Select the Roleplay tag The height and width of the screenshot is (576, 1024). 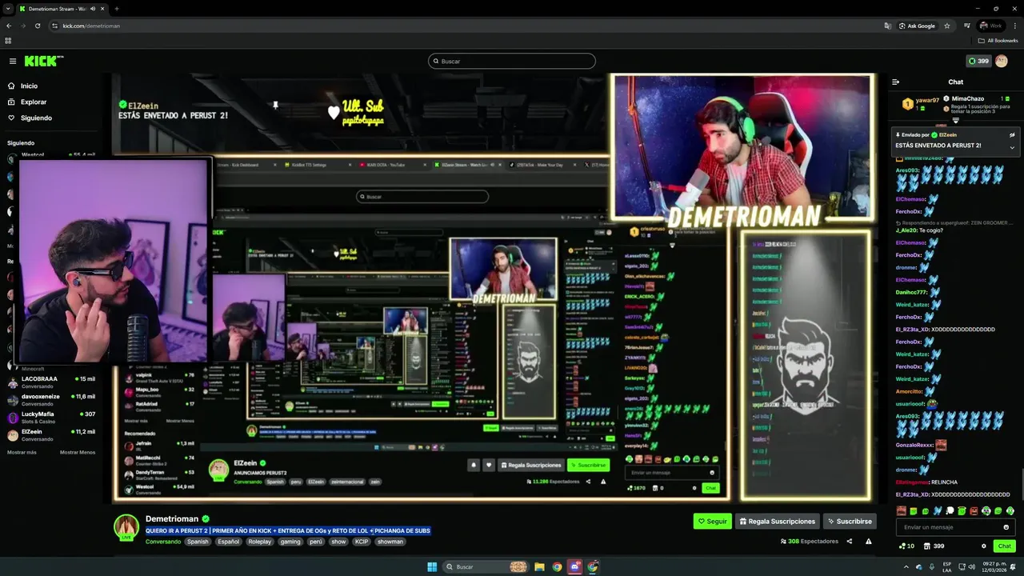[x=259, y=542]
